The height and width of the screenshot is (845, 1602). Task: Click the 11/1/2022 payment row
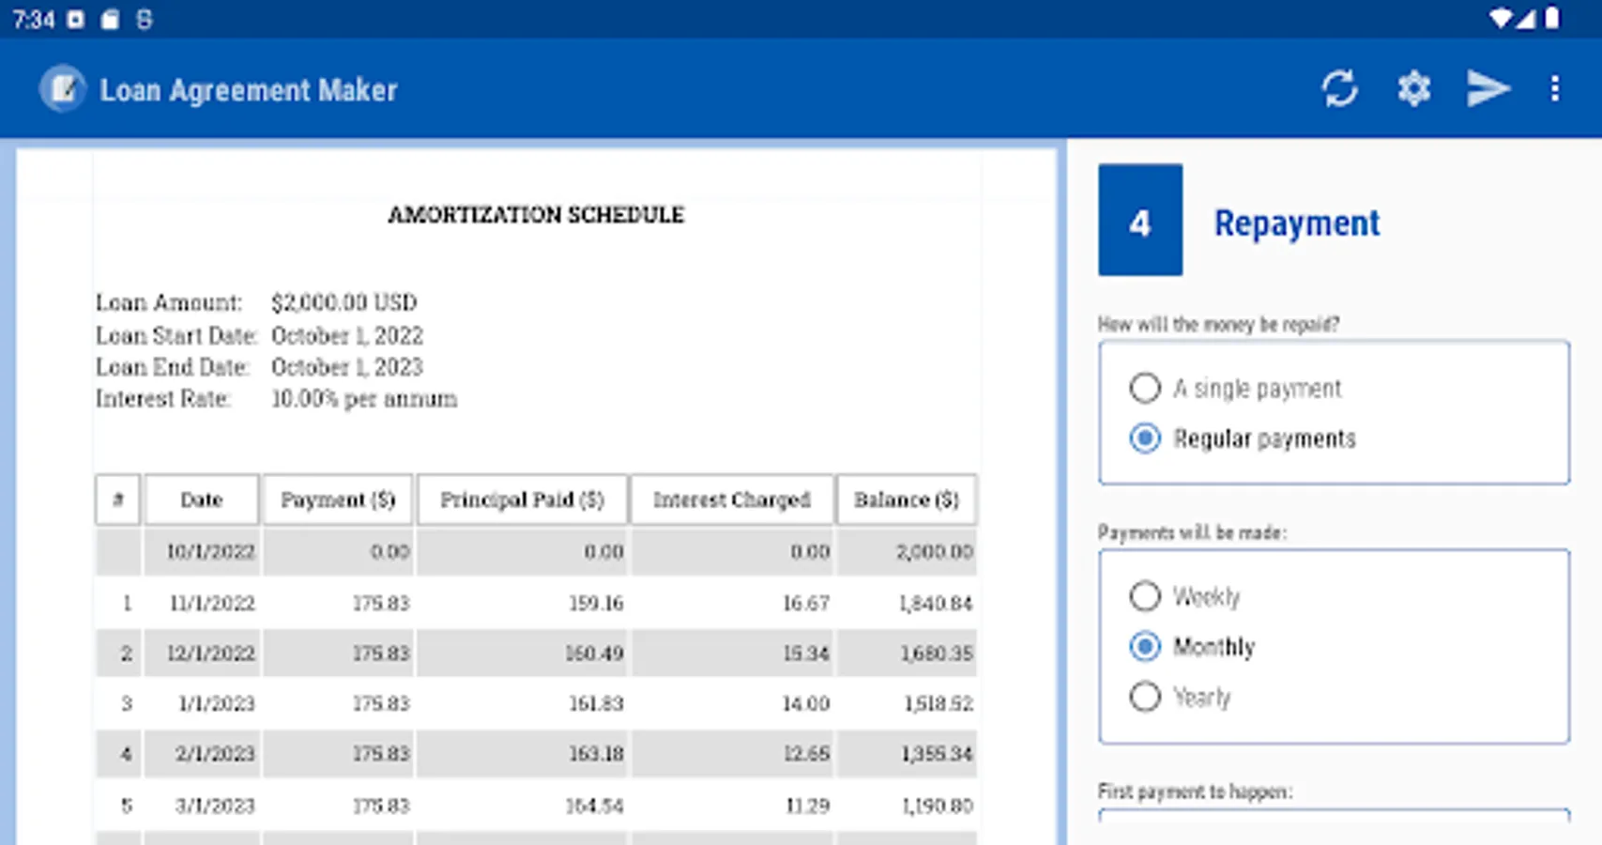point(535,603)
